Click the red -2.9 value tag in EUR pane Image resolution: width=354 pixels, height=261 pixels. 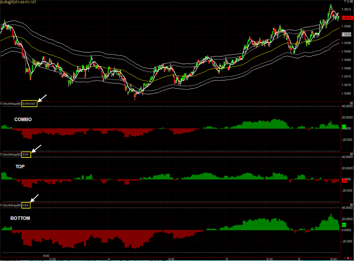(344, 181)
